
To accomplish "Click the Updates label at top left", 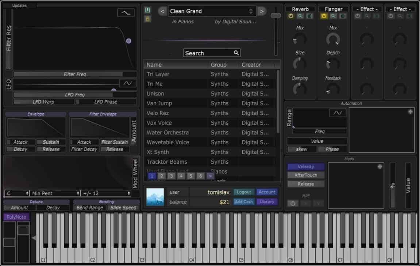I will click(x=19, y=5).
